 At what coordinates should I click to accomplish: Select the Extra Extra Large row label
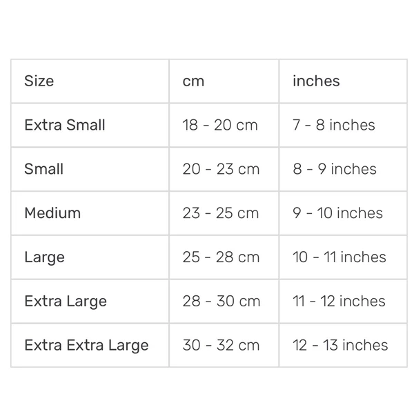[86, 345]
